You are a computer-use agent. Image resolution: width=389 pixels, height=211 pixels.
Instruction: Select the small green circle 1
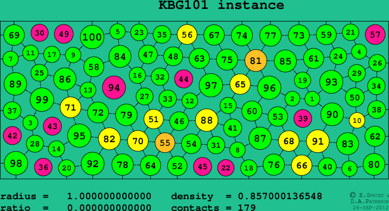pos(312,99)
